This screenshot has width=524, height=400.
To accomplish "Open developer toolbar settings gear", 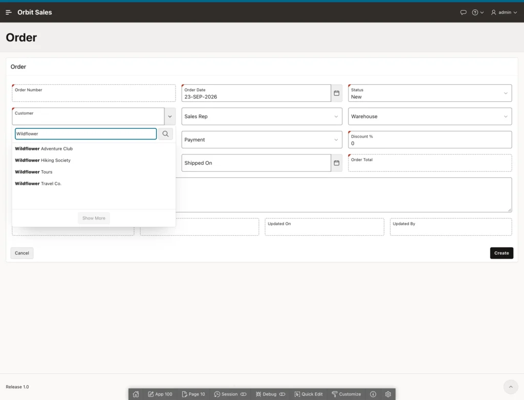I will click(x=388, y=394).
